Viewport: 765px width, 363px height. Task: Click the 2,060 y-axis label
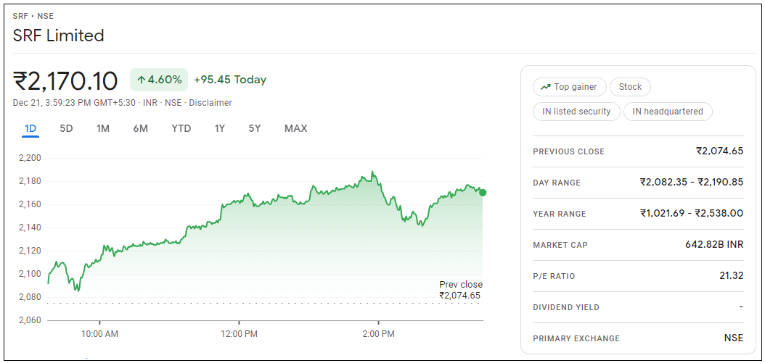(x=30, y=320)
